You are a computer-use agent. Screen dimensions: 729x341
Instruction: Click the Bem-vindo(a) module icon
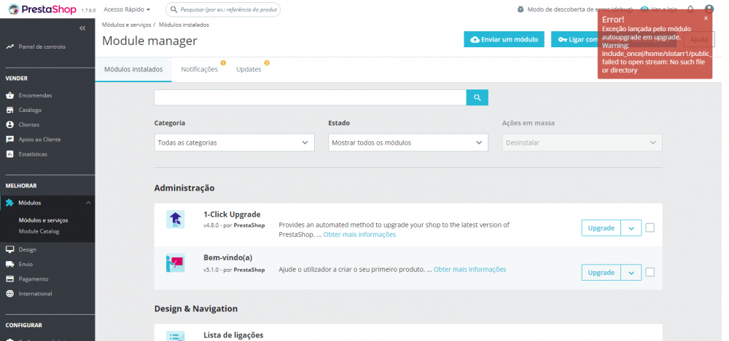coord(175,263)
